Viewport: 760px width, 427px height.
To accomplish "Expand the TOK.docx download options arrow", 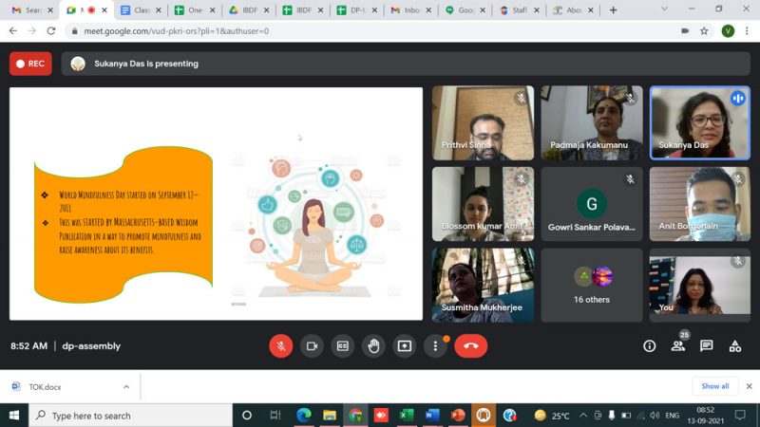I will (126, 386).
